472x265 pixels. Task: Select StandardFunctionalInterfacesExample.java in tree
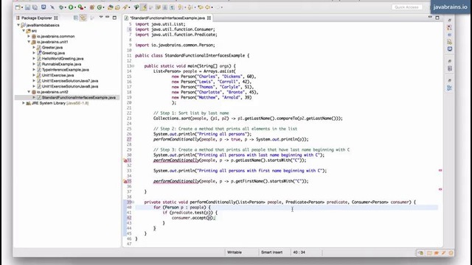tap(79, 97)
